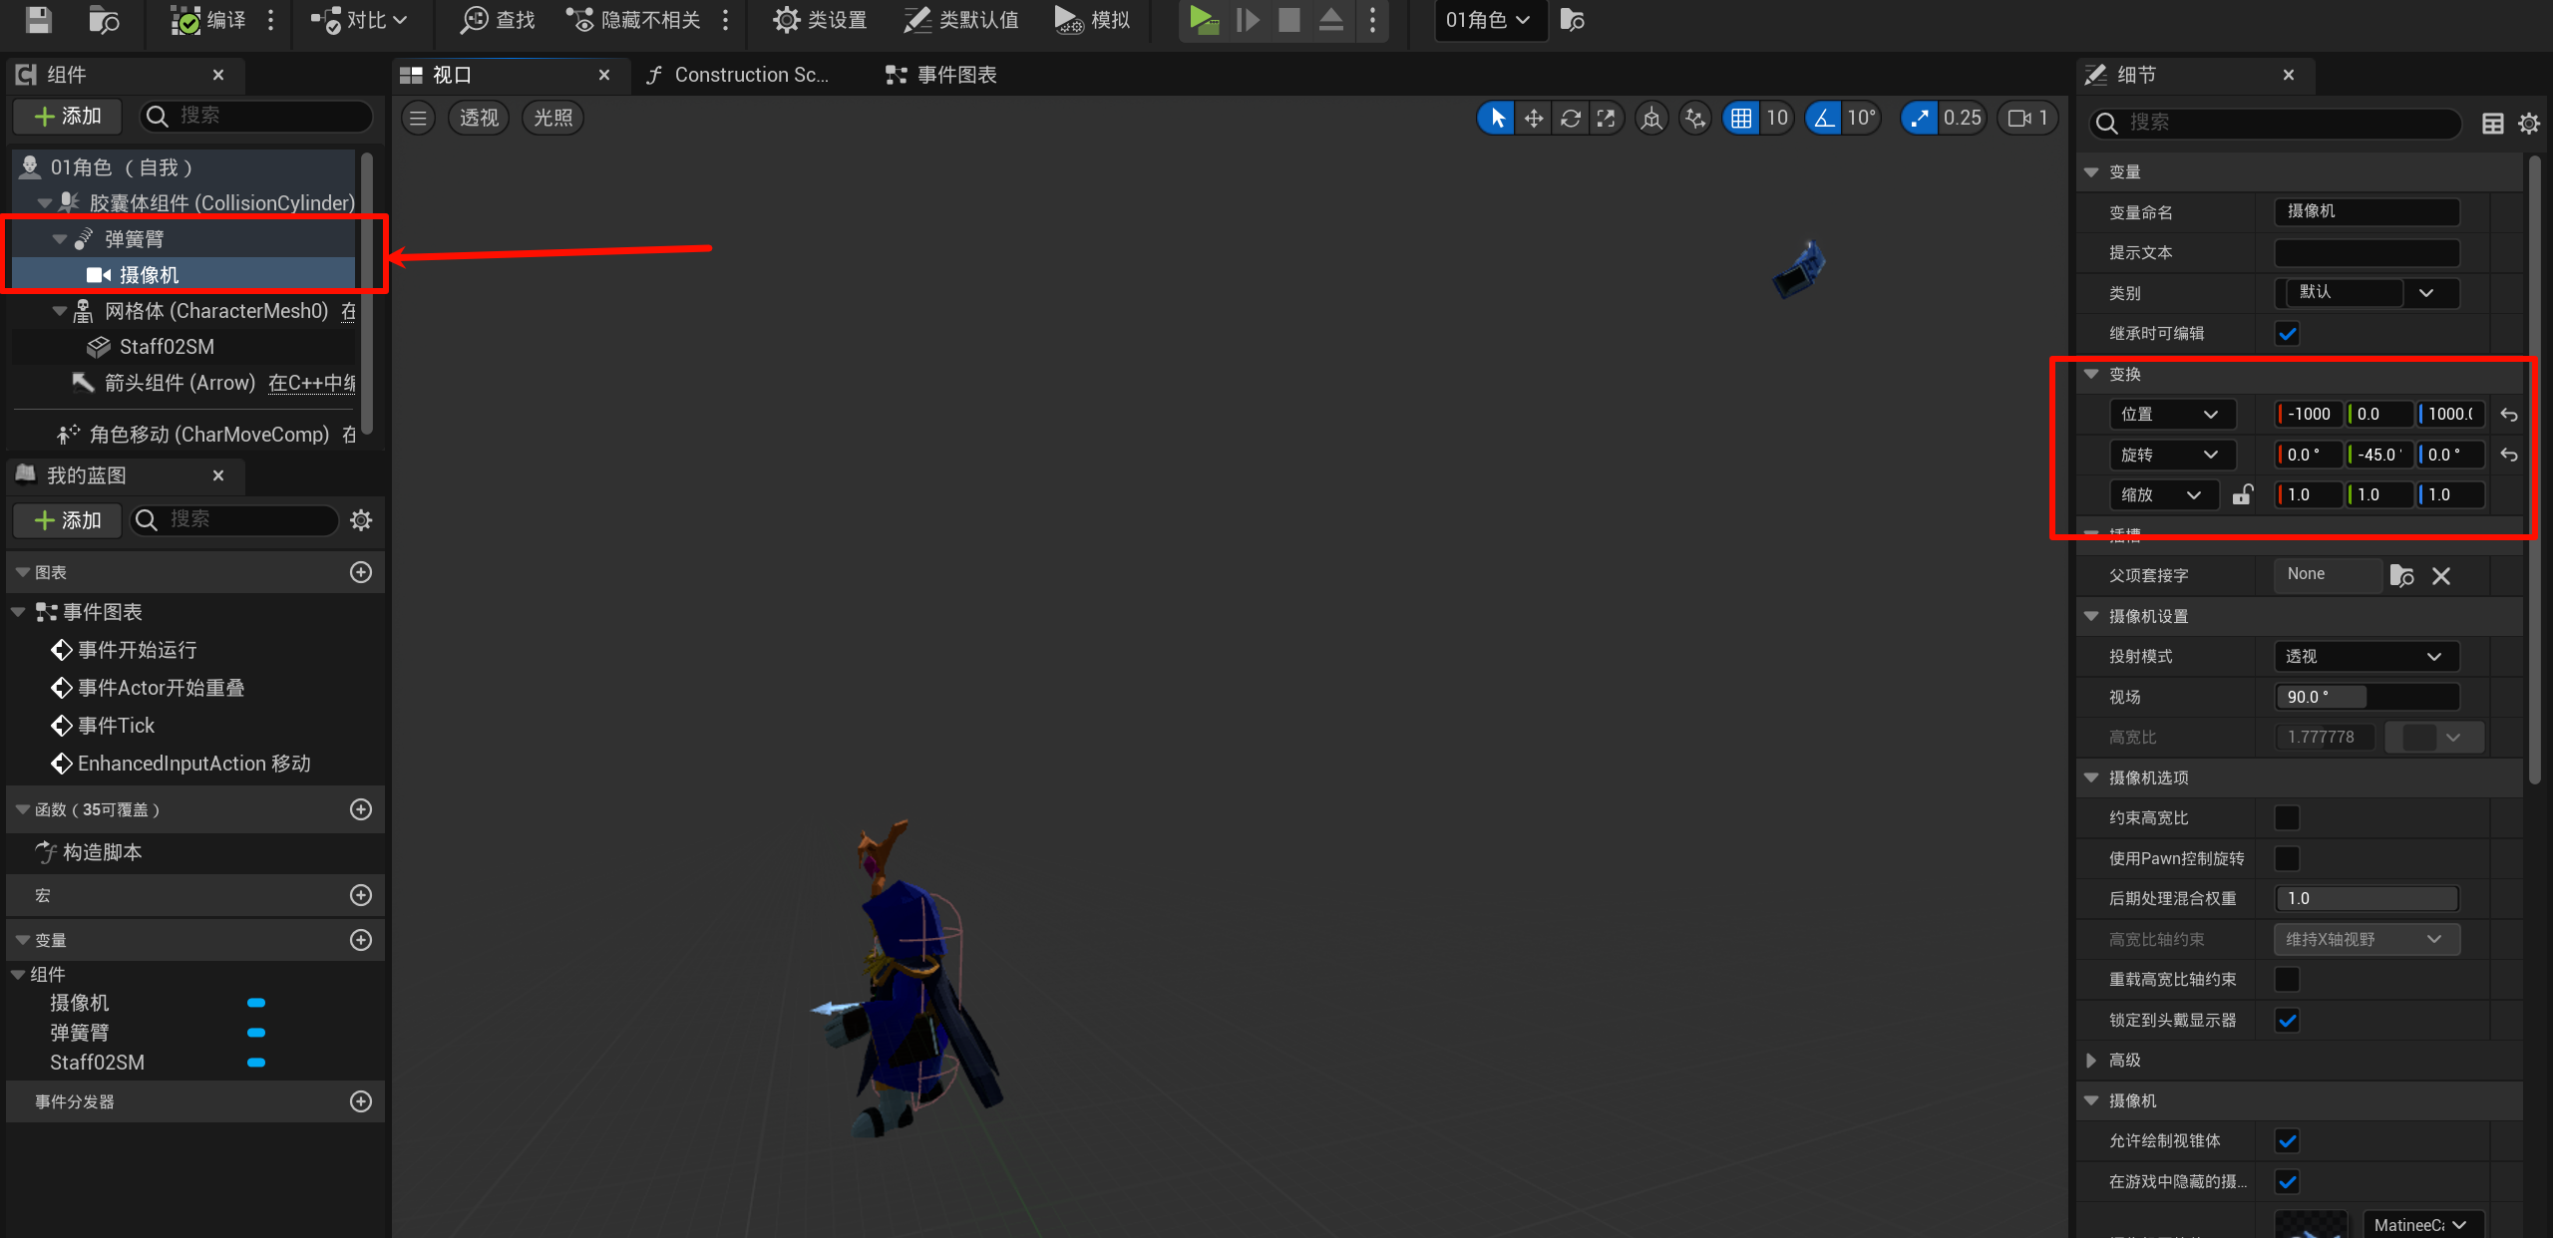
Task: Click the 视场 field of view slider
Action: point(2366,697)
